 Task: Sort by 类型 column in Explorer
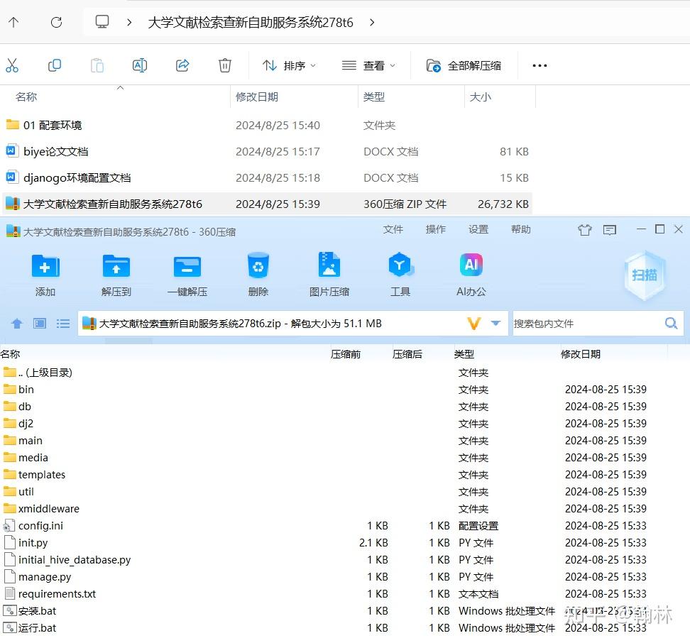pyautogui.click(x=374, y=97)
